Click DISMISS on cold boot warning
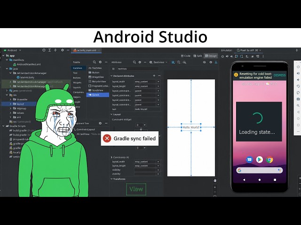Screen dimensions: 301x225 [279, 75]
